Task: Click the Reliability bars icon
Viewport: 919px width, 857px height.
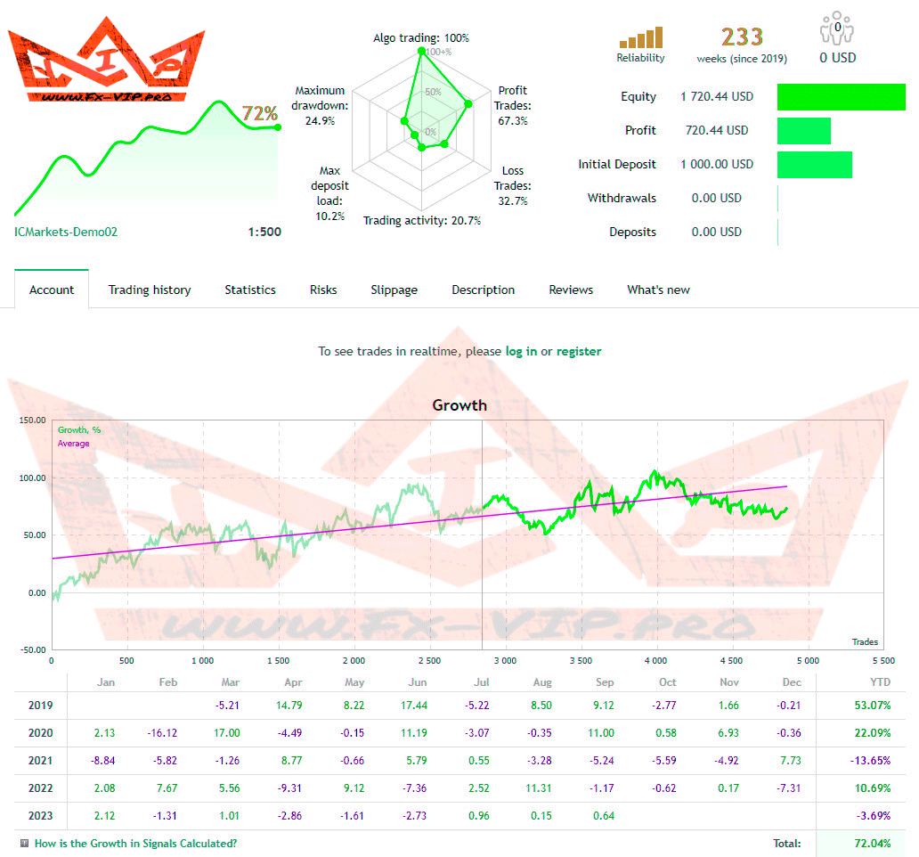Action: 641,38
